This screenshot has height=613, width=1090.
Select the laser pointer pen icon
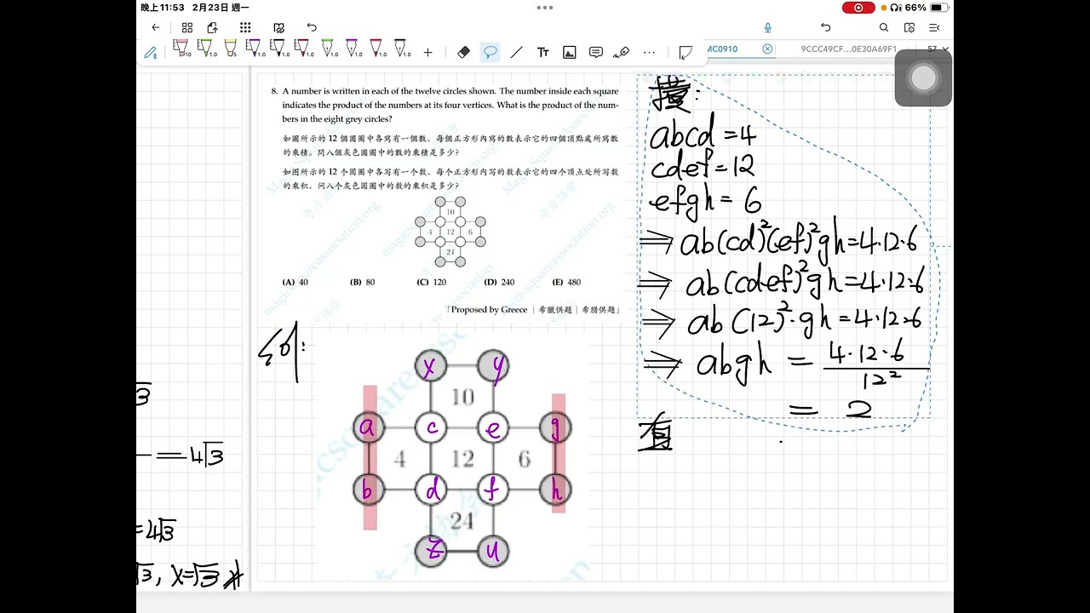[622, 53]
